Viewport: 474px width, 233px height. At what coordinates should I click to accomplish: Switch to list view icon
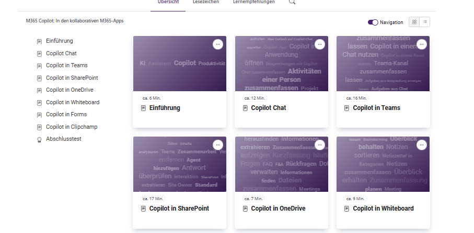425,22
